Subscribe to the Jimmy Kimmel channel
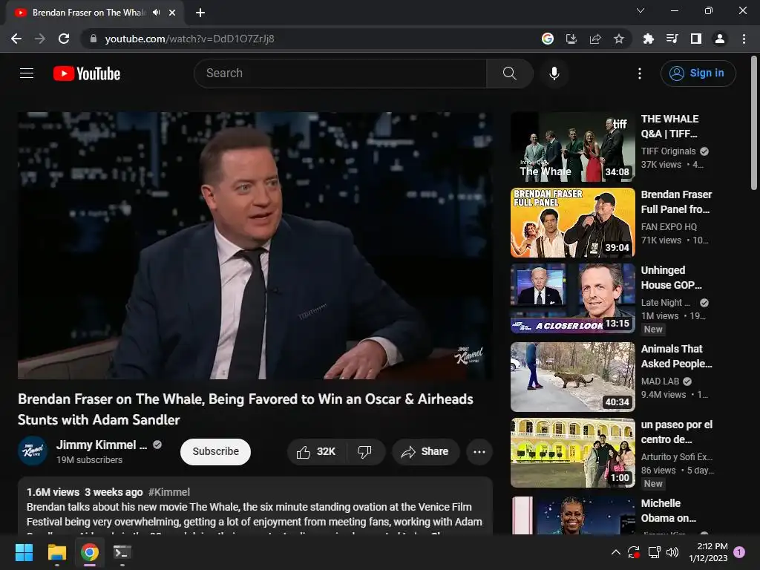 [x=215, y=452]
